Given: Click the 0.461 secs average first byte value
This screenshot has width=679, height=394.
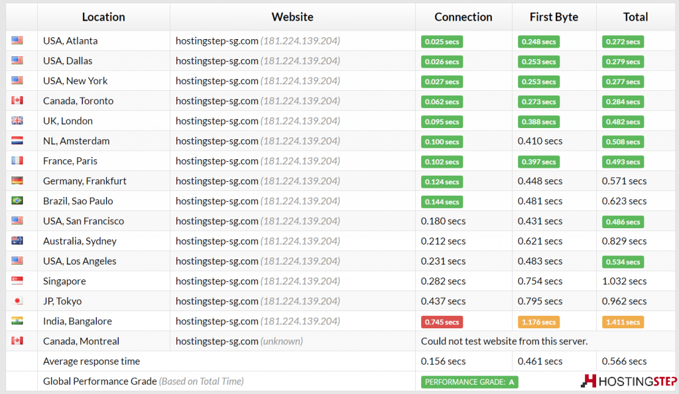Looking at the screenshot, I should click(540, 361).
